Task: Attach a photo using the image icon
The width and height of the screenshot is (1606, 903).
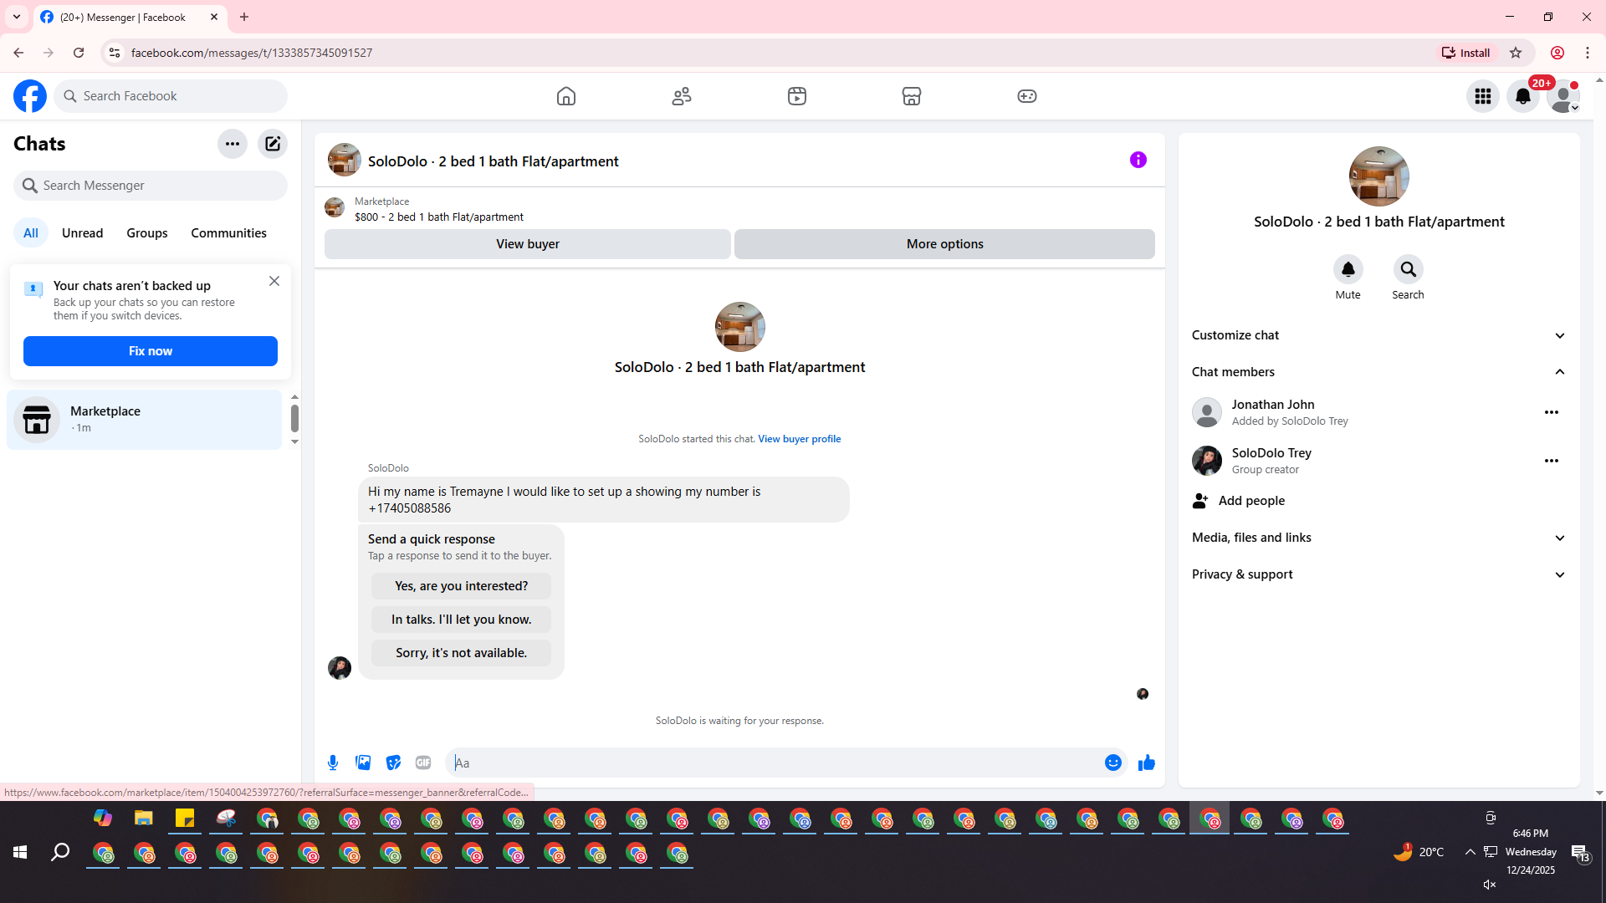Action: [363, 763]
